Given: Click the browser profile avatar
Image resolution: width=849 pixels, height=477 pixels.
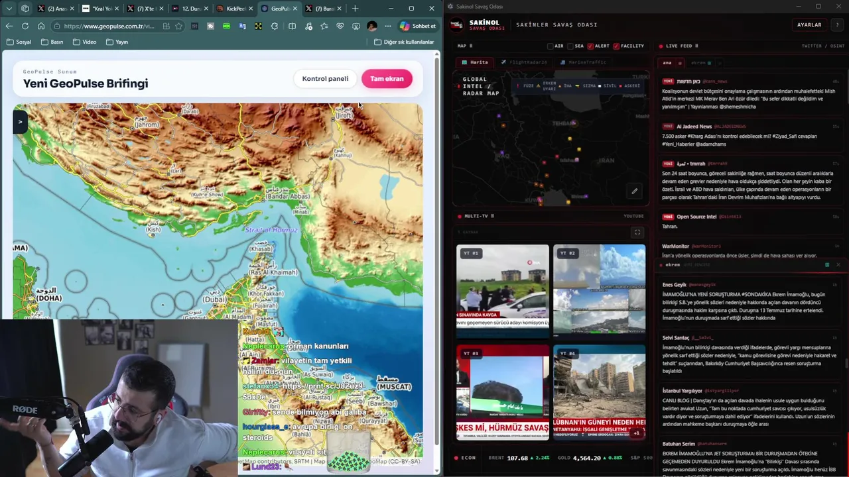Looking at the screenshot, I should (x=372, y=26).
